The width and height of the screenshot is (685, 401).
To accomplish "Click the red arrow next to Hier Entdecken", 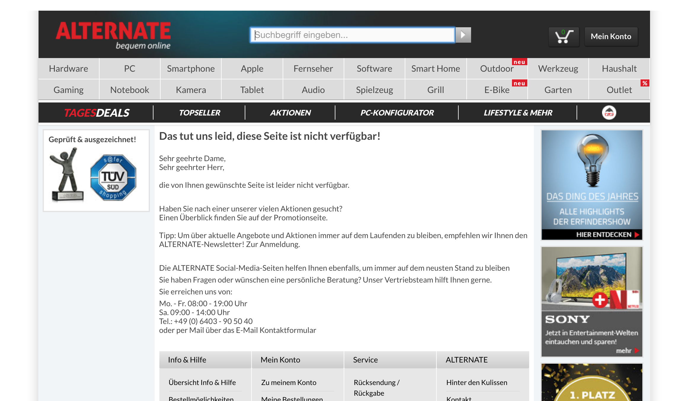I will (637, 235).
